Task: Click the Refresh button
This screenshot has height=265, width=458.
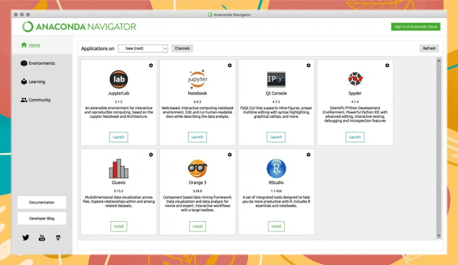Action: [429, 48]
